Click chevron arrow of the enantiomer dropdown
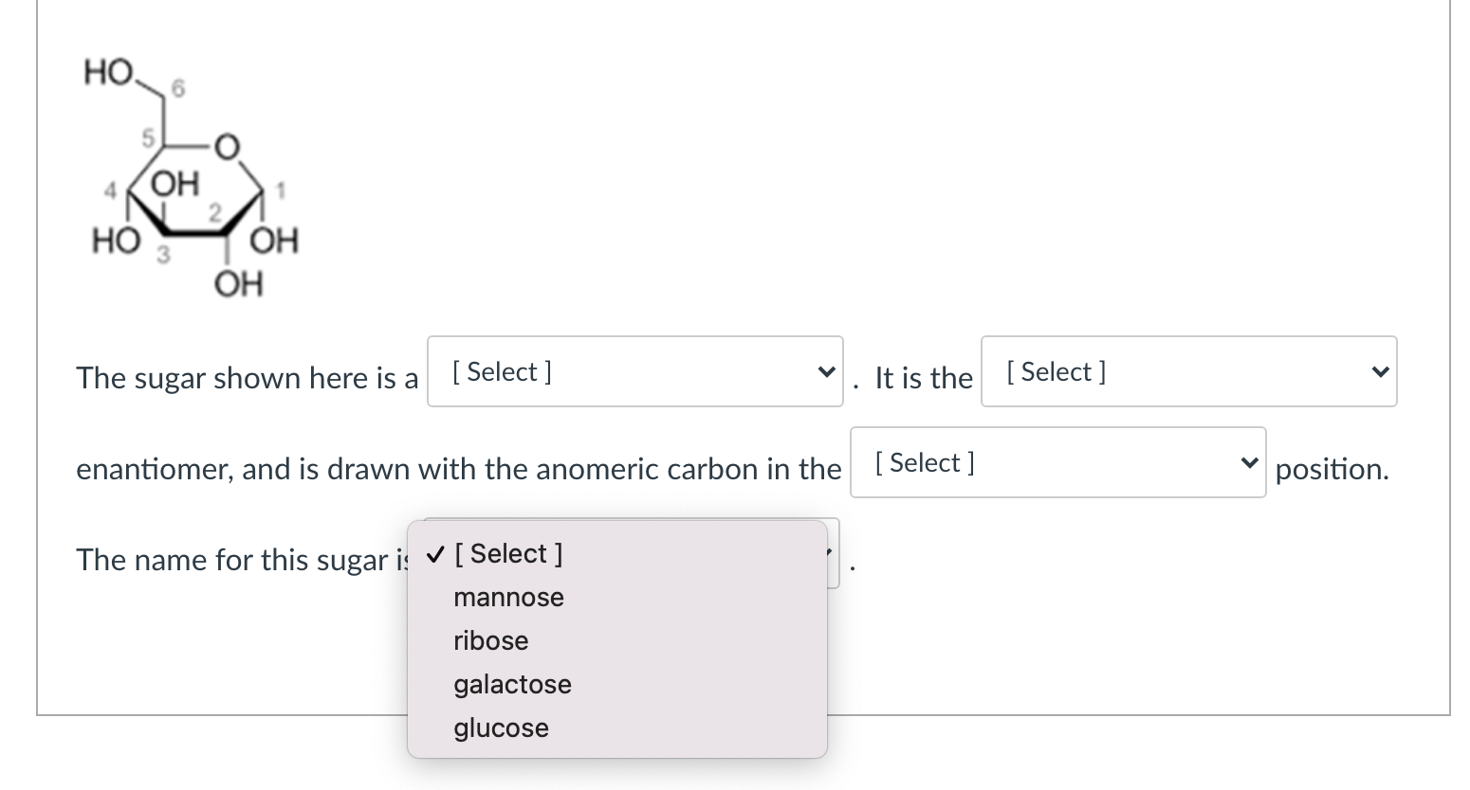The height and width of the screenshot is (790, 1470). click(x=1380, y=372)
